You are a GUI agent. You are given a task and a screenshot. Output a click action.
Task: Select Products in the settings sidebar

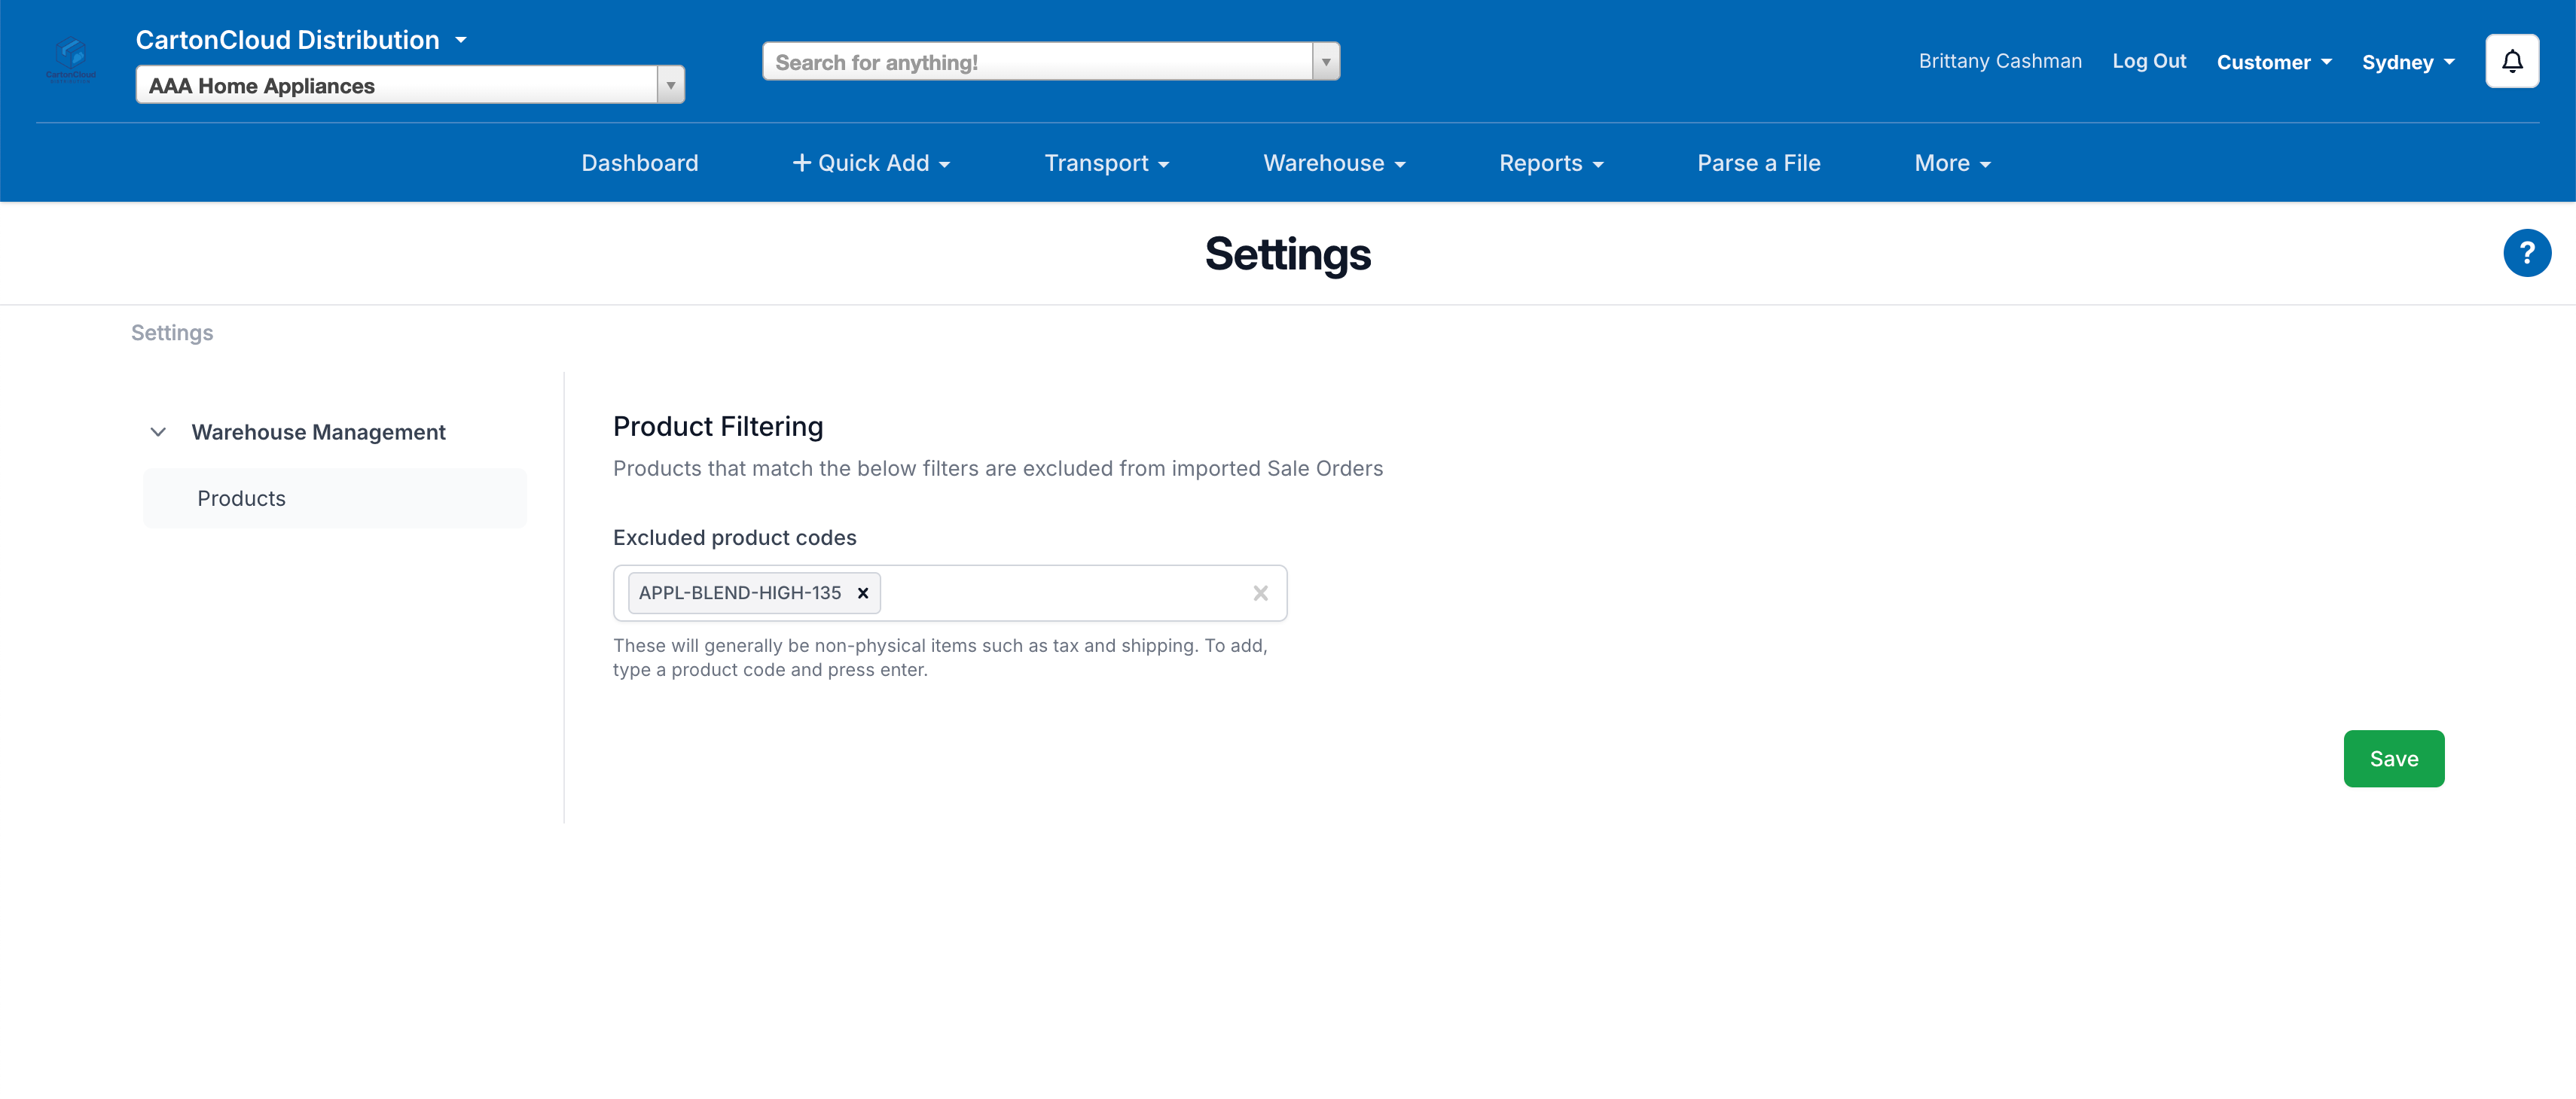(241, 498)
